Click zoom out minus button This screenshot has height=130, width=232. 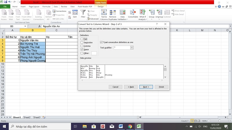click(x=209, y=121)
